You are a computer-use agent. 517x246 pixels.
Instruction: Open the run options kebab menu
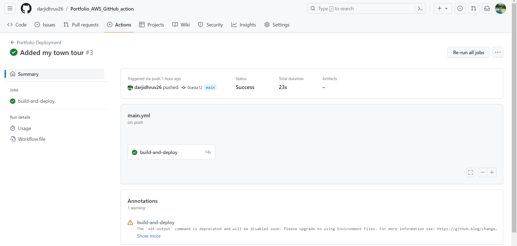tap(498, 52)
